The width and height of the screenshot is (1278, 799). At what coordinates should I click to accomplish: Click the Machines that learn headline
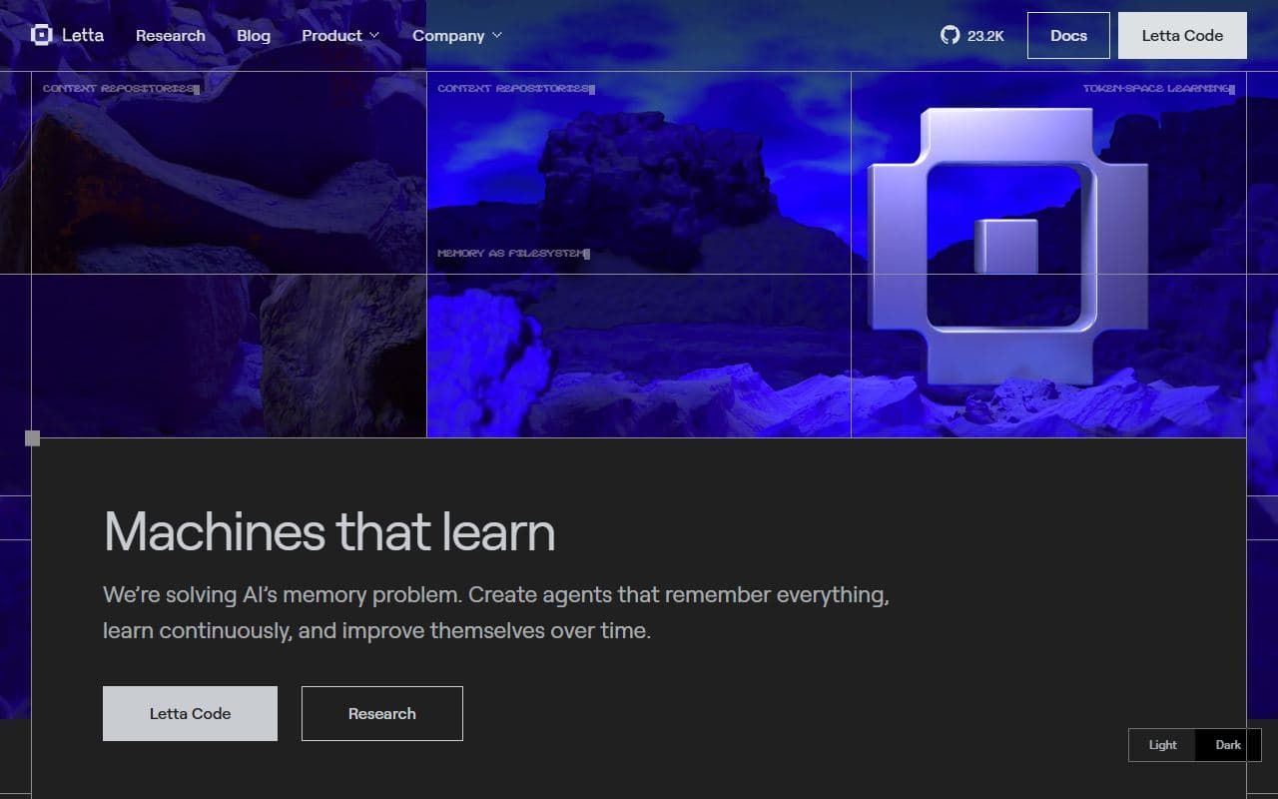pos(329,530)
